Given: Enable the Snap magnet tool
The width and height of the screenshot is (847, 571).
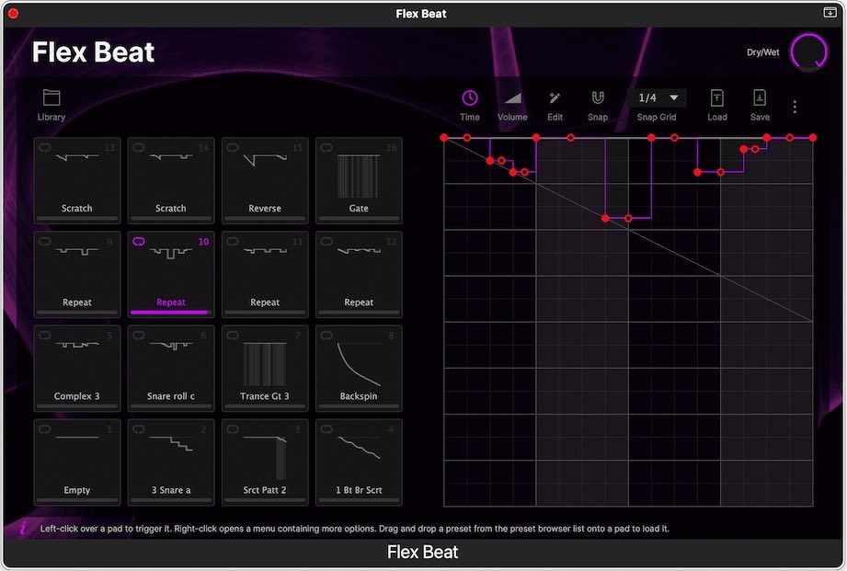Looking at the screenshot, I should point(598,97).
